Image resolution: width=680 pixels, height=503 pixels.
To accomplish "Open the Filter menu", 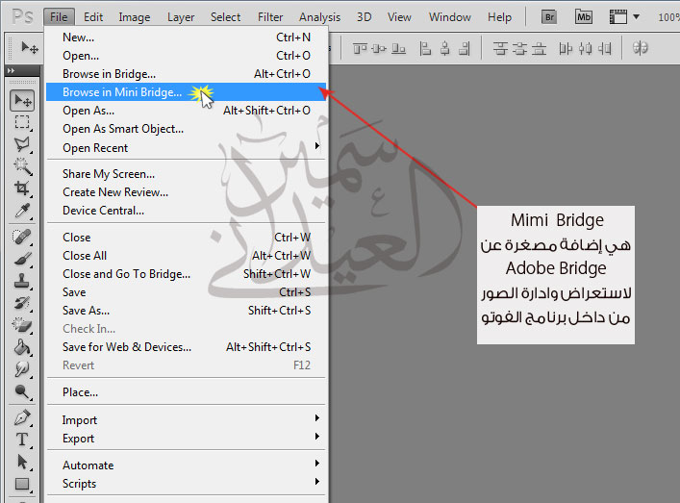I will click(270, 17).
